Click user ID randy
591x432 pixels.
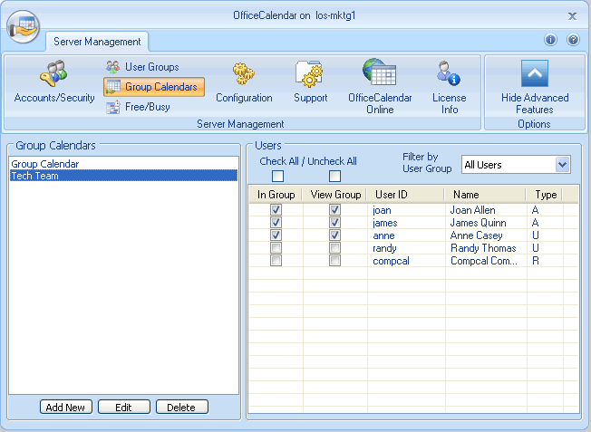pos(384,248)
